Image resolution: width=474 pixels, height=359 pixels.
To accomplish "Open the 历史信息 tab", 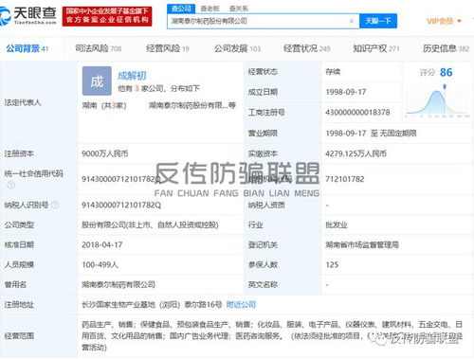I will (x=446, y=48).
